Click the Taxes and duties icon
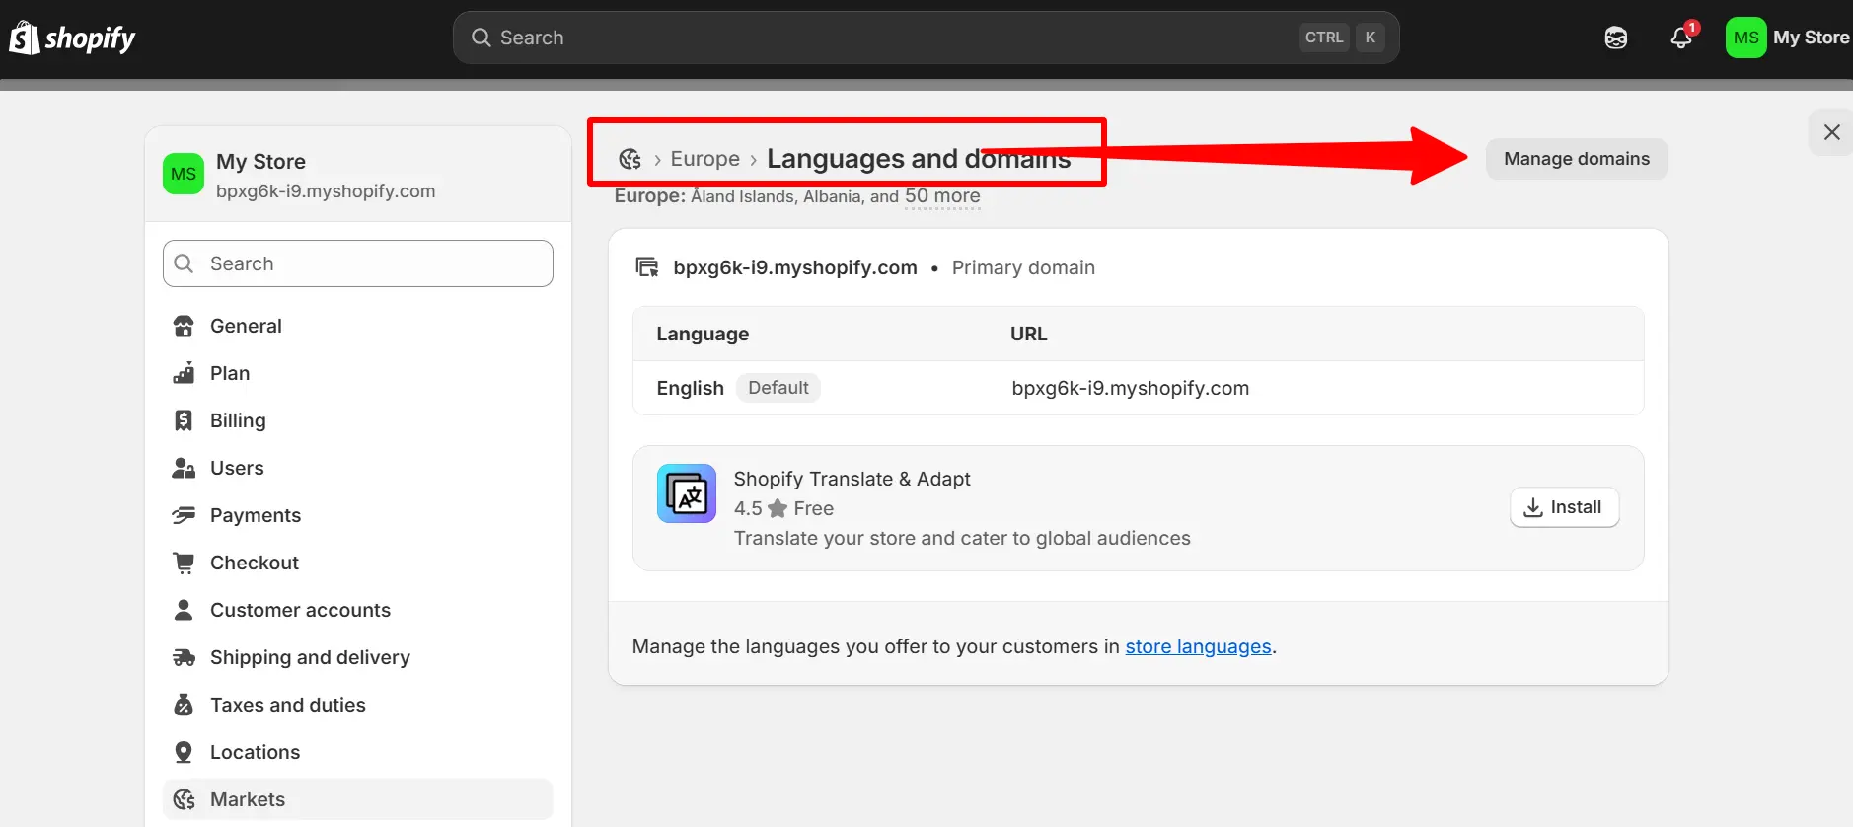The width and height of the screenshot is (1853, 827). coord(184,705)
